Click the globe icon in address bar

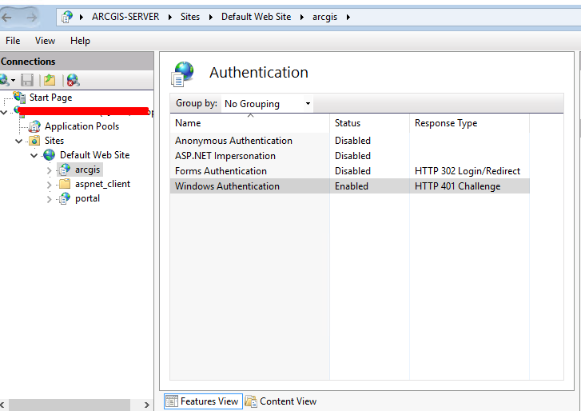pyautogui.click(x=67, y=17)
